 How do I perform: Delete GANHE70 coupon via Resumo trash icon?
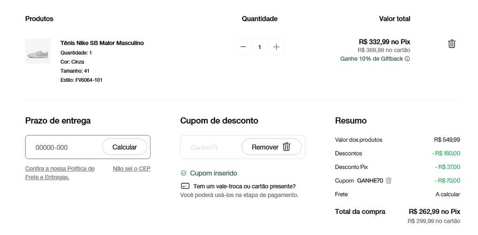coord(389,180)
